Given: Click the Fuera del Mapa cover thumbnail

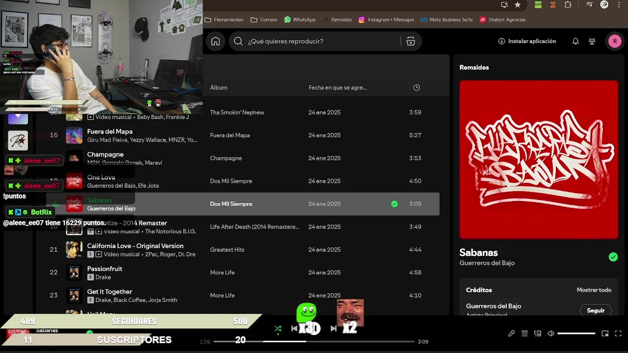Looking at the screenshot, I should tap(74, 135).
